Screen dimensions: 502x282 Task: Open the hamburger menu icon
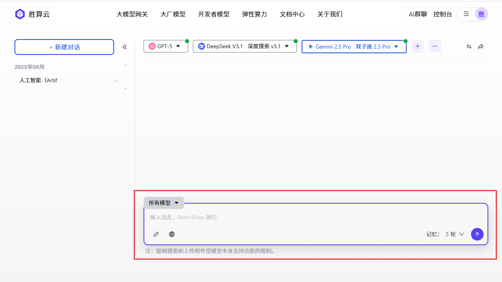(466, 14)
